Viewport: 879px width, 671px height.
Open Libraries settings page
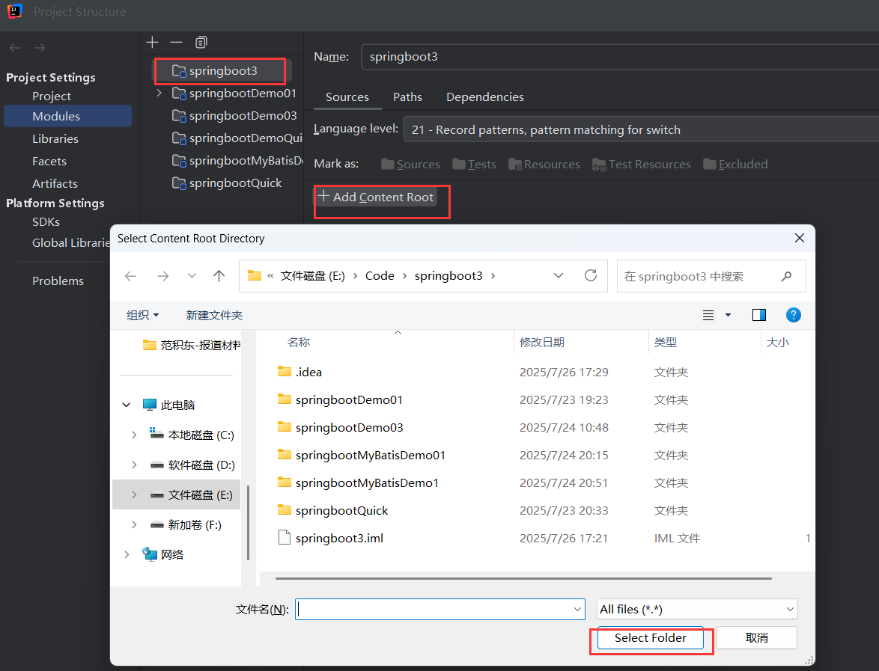55,139
